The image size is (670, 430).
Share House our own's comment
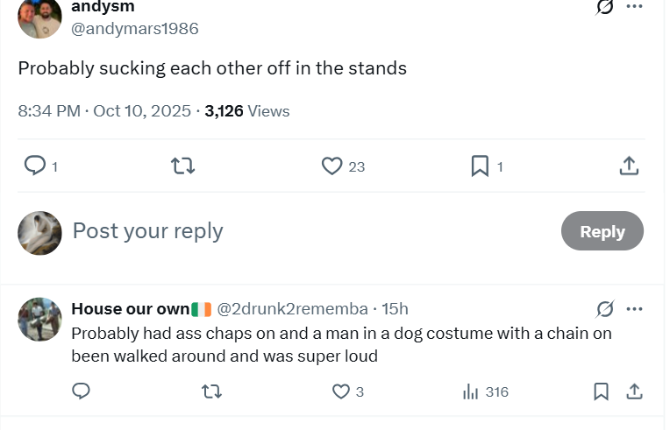click(634, 391)
